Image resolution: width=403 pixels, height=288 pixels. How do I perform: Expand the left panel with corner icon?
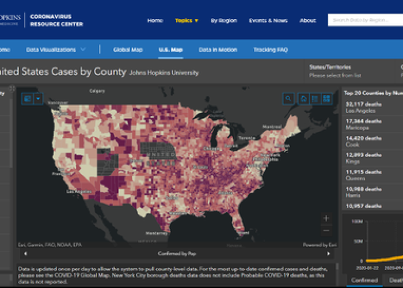pyautogui.click(x=12, y=89)
